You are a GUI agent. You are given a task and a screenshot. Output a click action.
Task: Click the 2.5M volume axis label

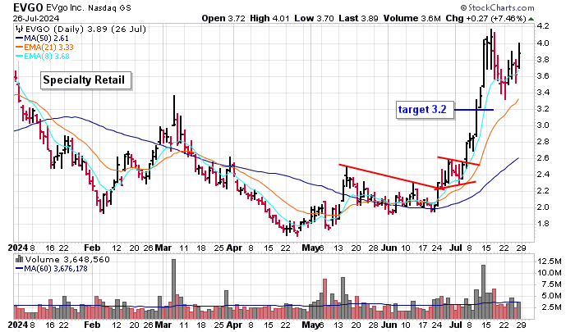[x=549, y=307]
